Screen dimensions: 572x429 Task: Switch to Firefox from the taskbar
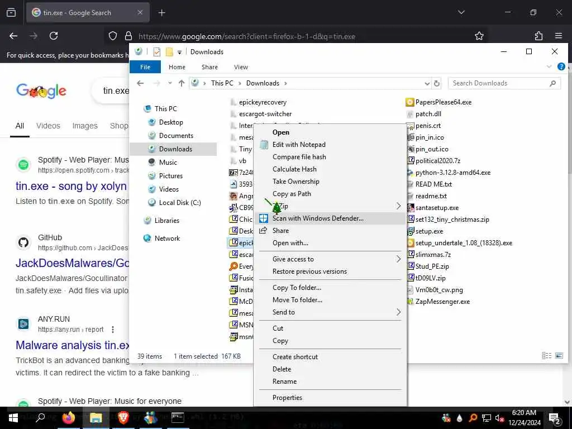click(68, 417)
